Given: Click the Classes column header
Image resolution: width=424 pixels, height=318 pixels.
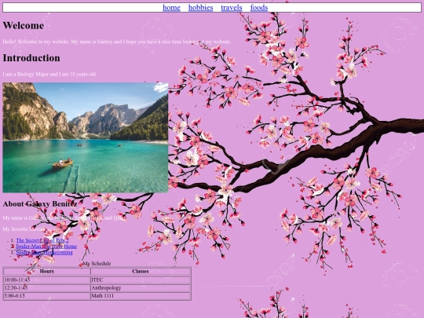Looking at the screenshot, I should click(141, 271).
